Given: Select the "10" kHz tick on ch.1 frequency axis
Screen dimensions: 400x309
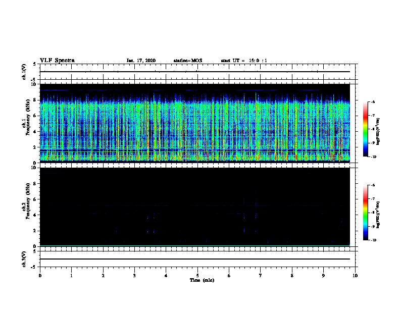Looking at the screenshot, I should click(34, 84).
